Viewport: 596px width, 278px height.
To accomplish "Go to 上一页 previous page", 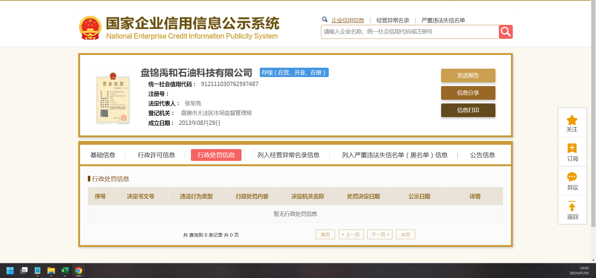I will tap(351, 235).
